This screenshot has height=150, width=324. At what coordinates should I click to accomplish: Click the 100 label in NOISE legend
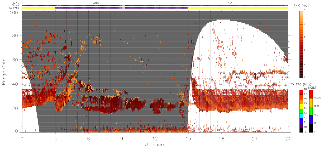(x=316, y=115)
